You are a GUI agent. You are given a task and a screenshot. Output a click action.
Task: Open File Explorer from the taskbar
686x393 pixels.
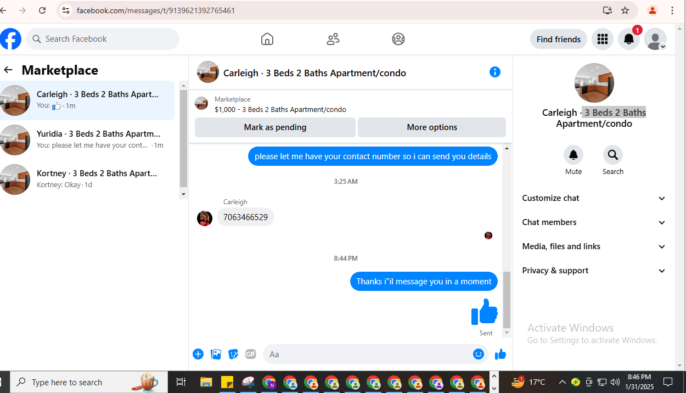[x=206, y=382]
